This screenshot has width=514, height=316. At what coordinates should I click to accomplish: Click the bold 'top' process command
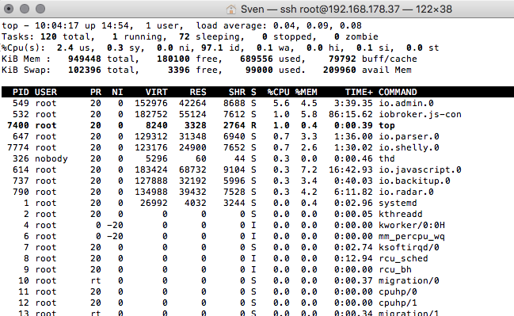386,126
